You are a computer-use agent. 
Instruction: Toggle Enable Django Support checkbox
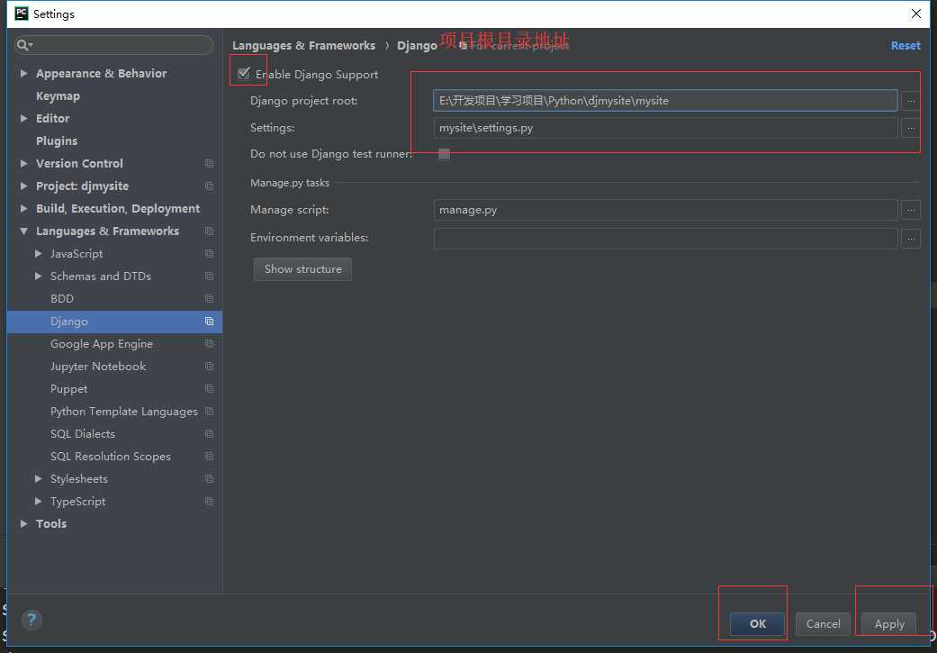244,74
